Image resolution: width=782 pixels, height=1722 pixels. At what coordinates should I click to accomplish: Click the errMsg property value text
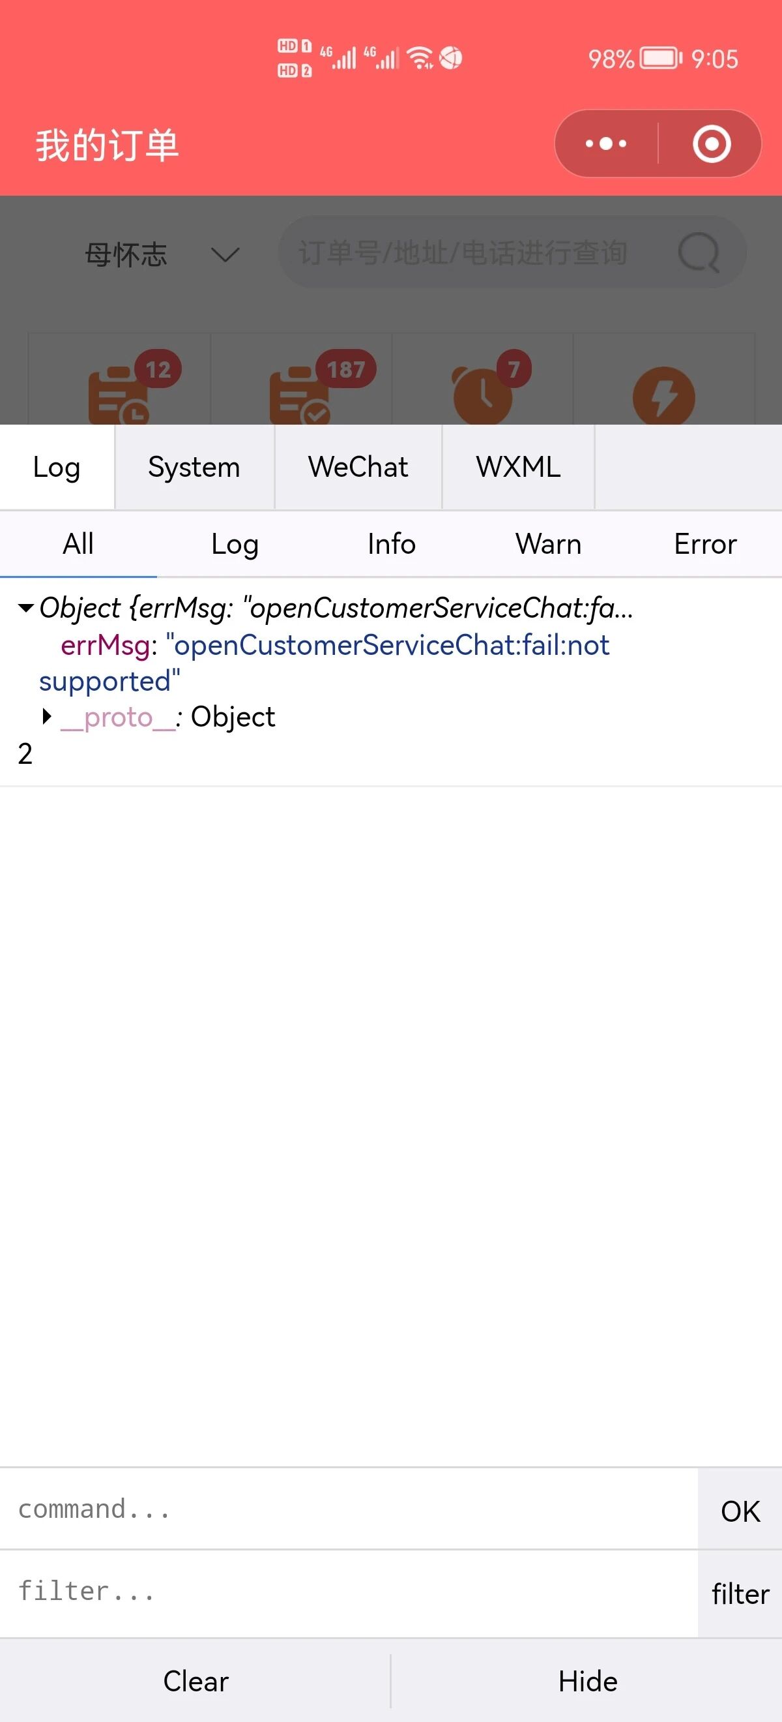coord(325,663)
